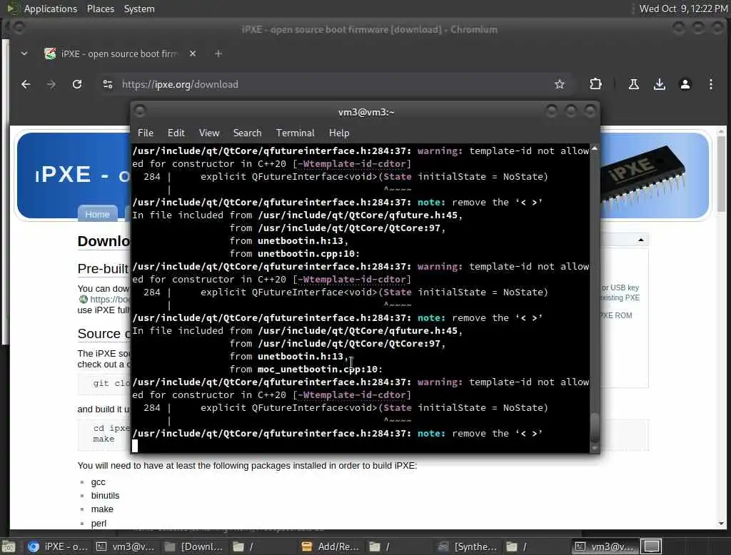Open the [Downl... taskbar entry
This screenshot has width=731, height=555.
point(194,546)
